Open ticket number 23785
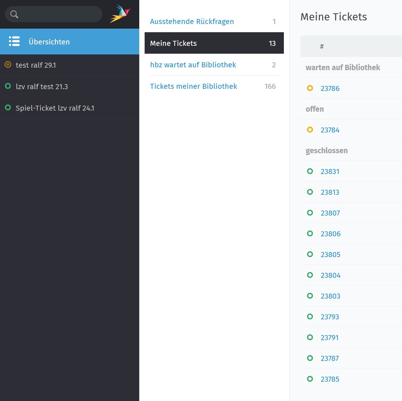The width and height of the screenshot is (402, 401). [x=330, y=379]
